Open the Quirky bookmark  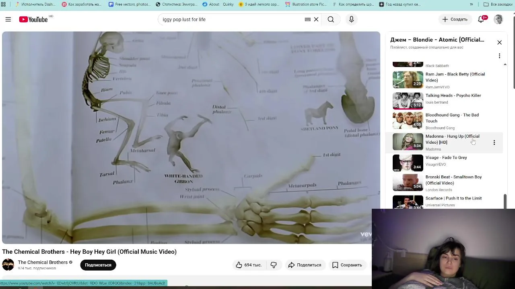point(228,4)
